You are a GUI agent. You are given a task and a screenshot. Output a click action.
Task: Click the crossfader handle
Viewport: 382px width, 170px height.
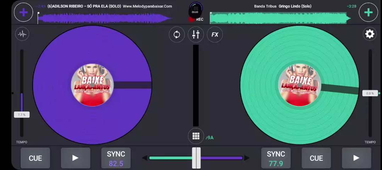coord(196,158)
